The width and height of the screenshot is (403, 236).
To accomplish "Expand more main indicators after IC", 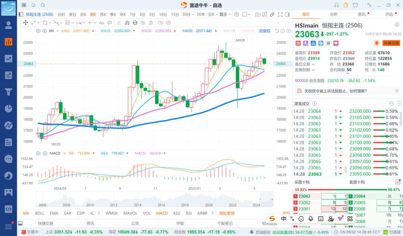I will (x=99, y=213).
